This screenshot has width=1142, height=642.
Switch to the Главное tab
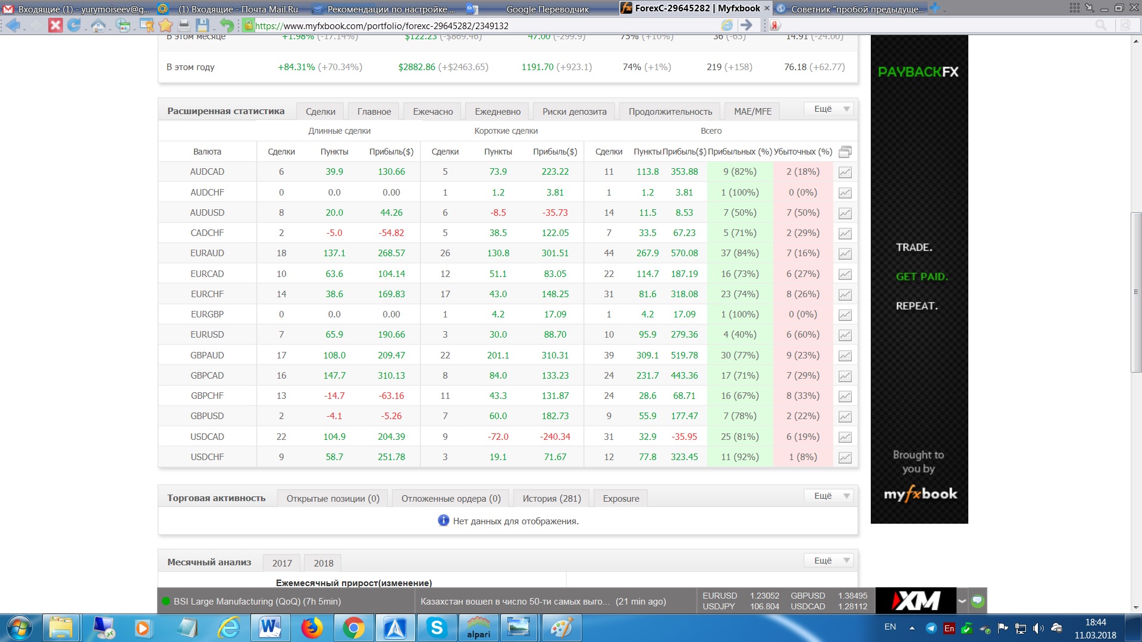(x=374, y=111)
